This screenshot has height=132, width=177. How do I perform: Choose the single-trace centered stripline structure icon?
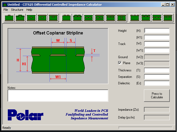pos(31,18)
